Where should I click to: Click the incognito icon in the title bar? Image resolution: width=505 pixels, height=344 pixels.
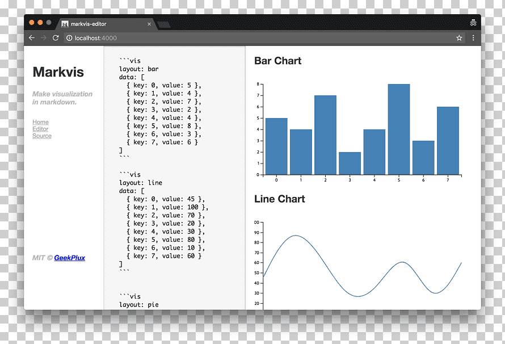(473, 23)
